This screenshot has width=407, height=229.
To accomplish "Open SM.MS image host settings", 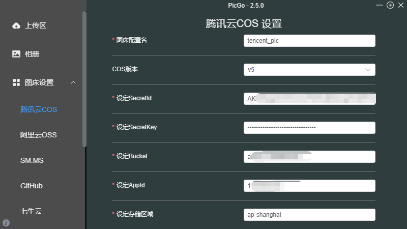I will tap(32, 160).
